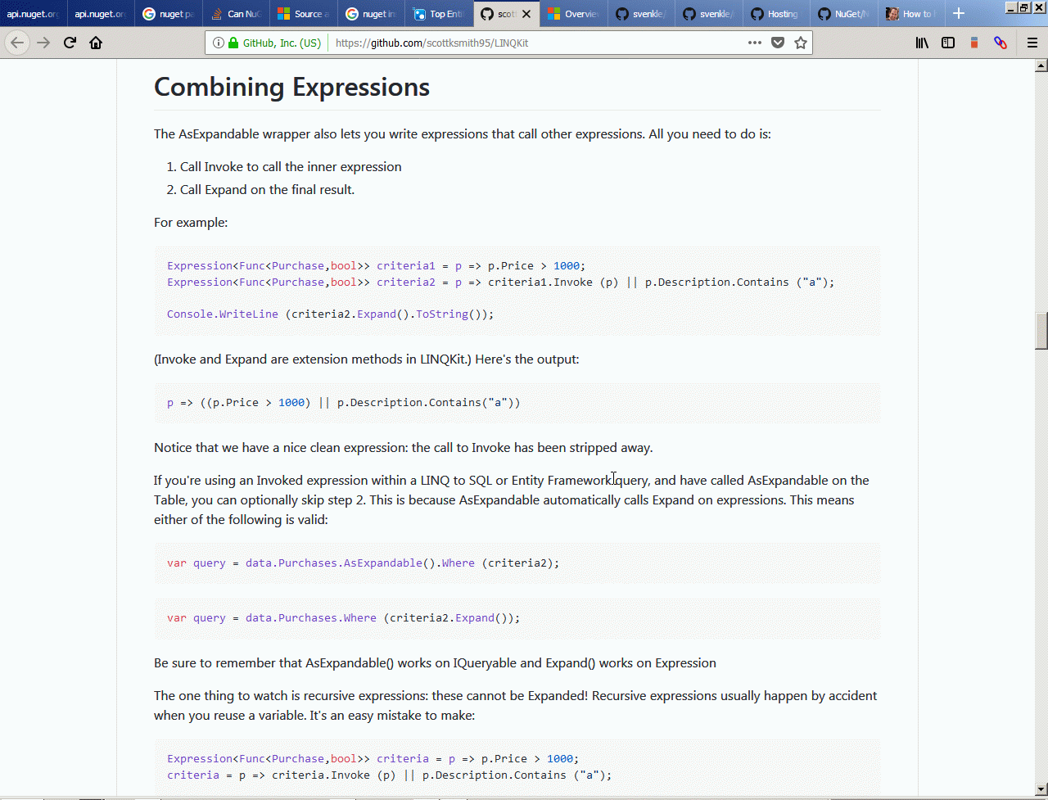Click the code line 'criteria = p => criteria.Invoke (p)...'
The height and width of the screenshot is (800, 1048).
(x=390, y=775)
